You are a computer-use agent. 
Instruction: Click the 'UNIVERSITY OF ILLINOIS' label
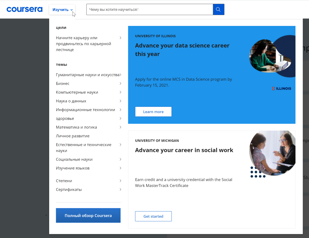pyautogui.click(x=155, y=36)
